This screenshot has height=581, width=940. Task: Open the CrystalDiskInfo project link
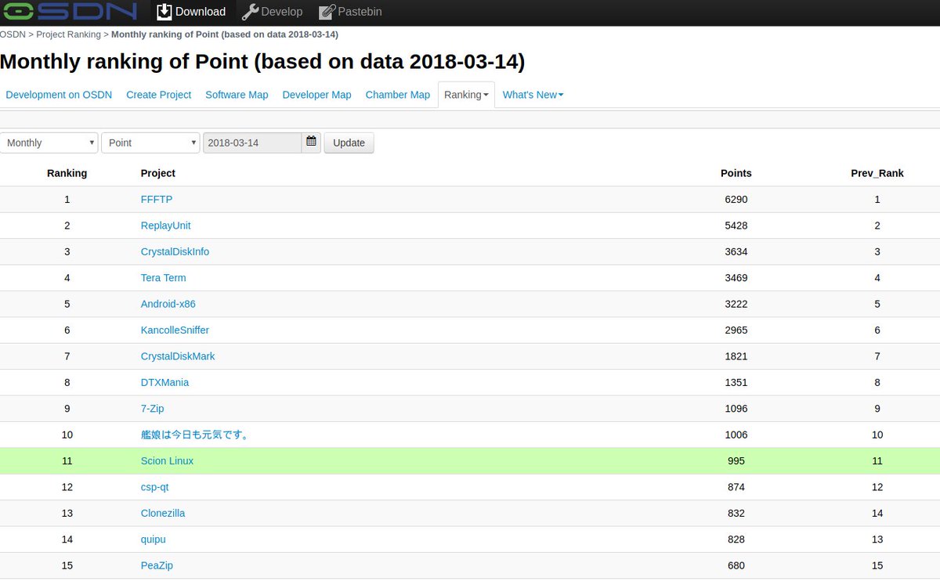click(175, 252)
